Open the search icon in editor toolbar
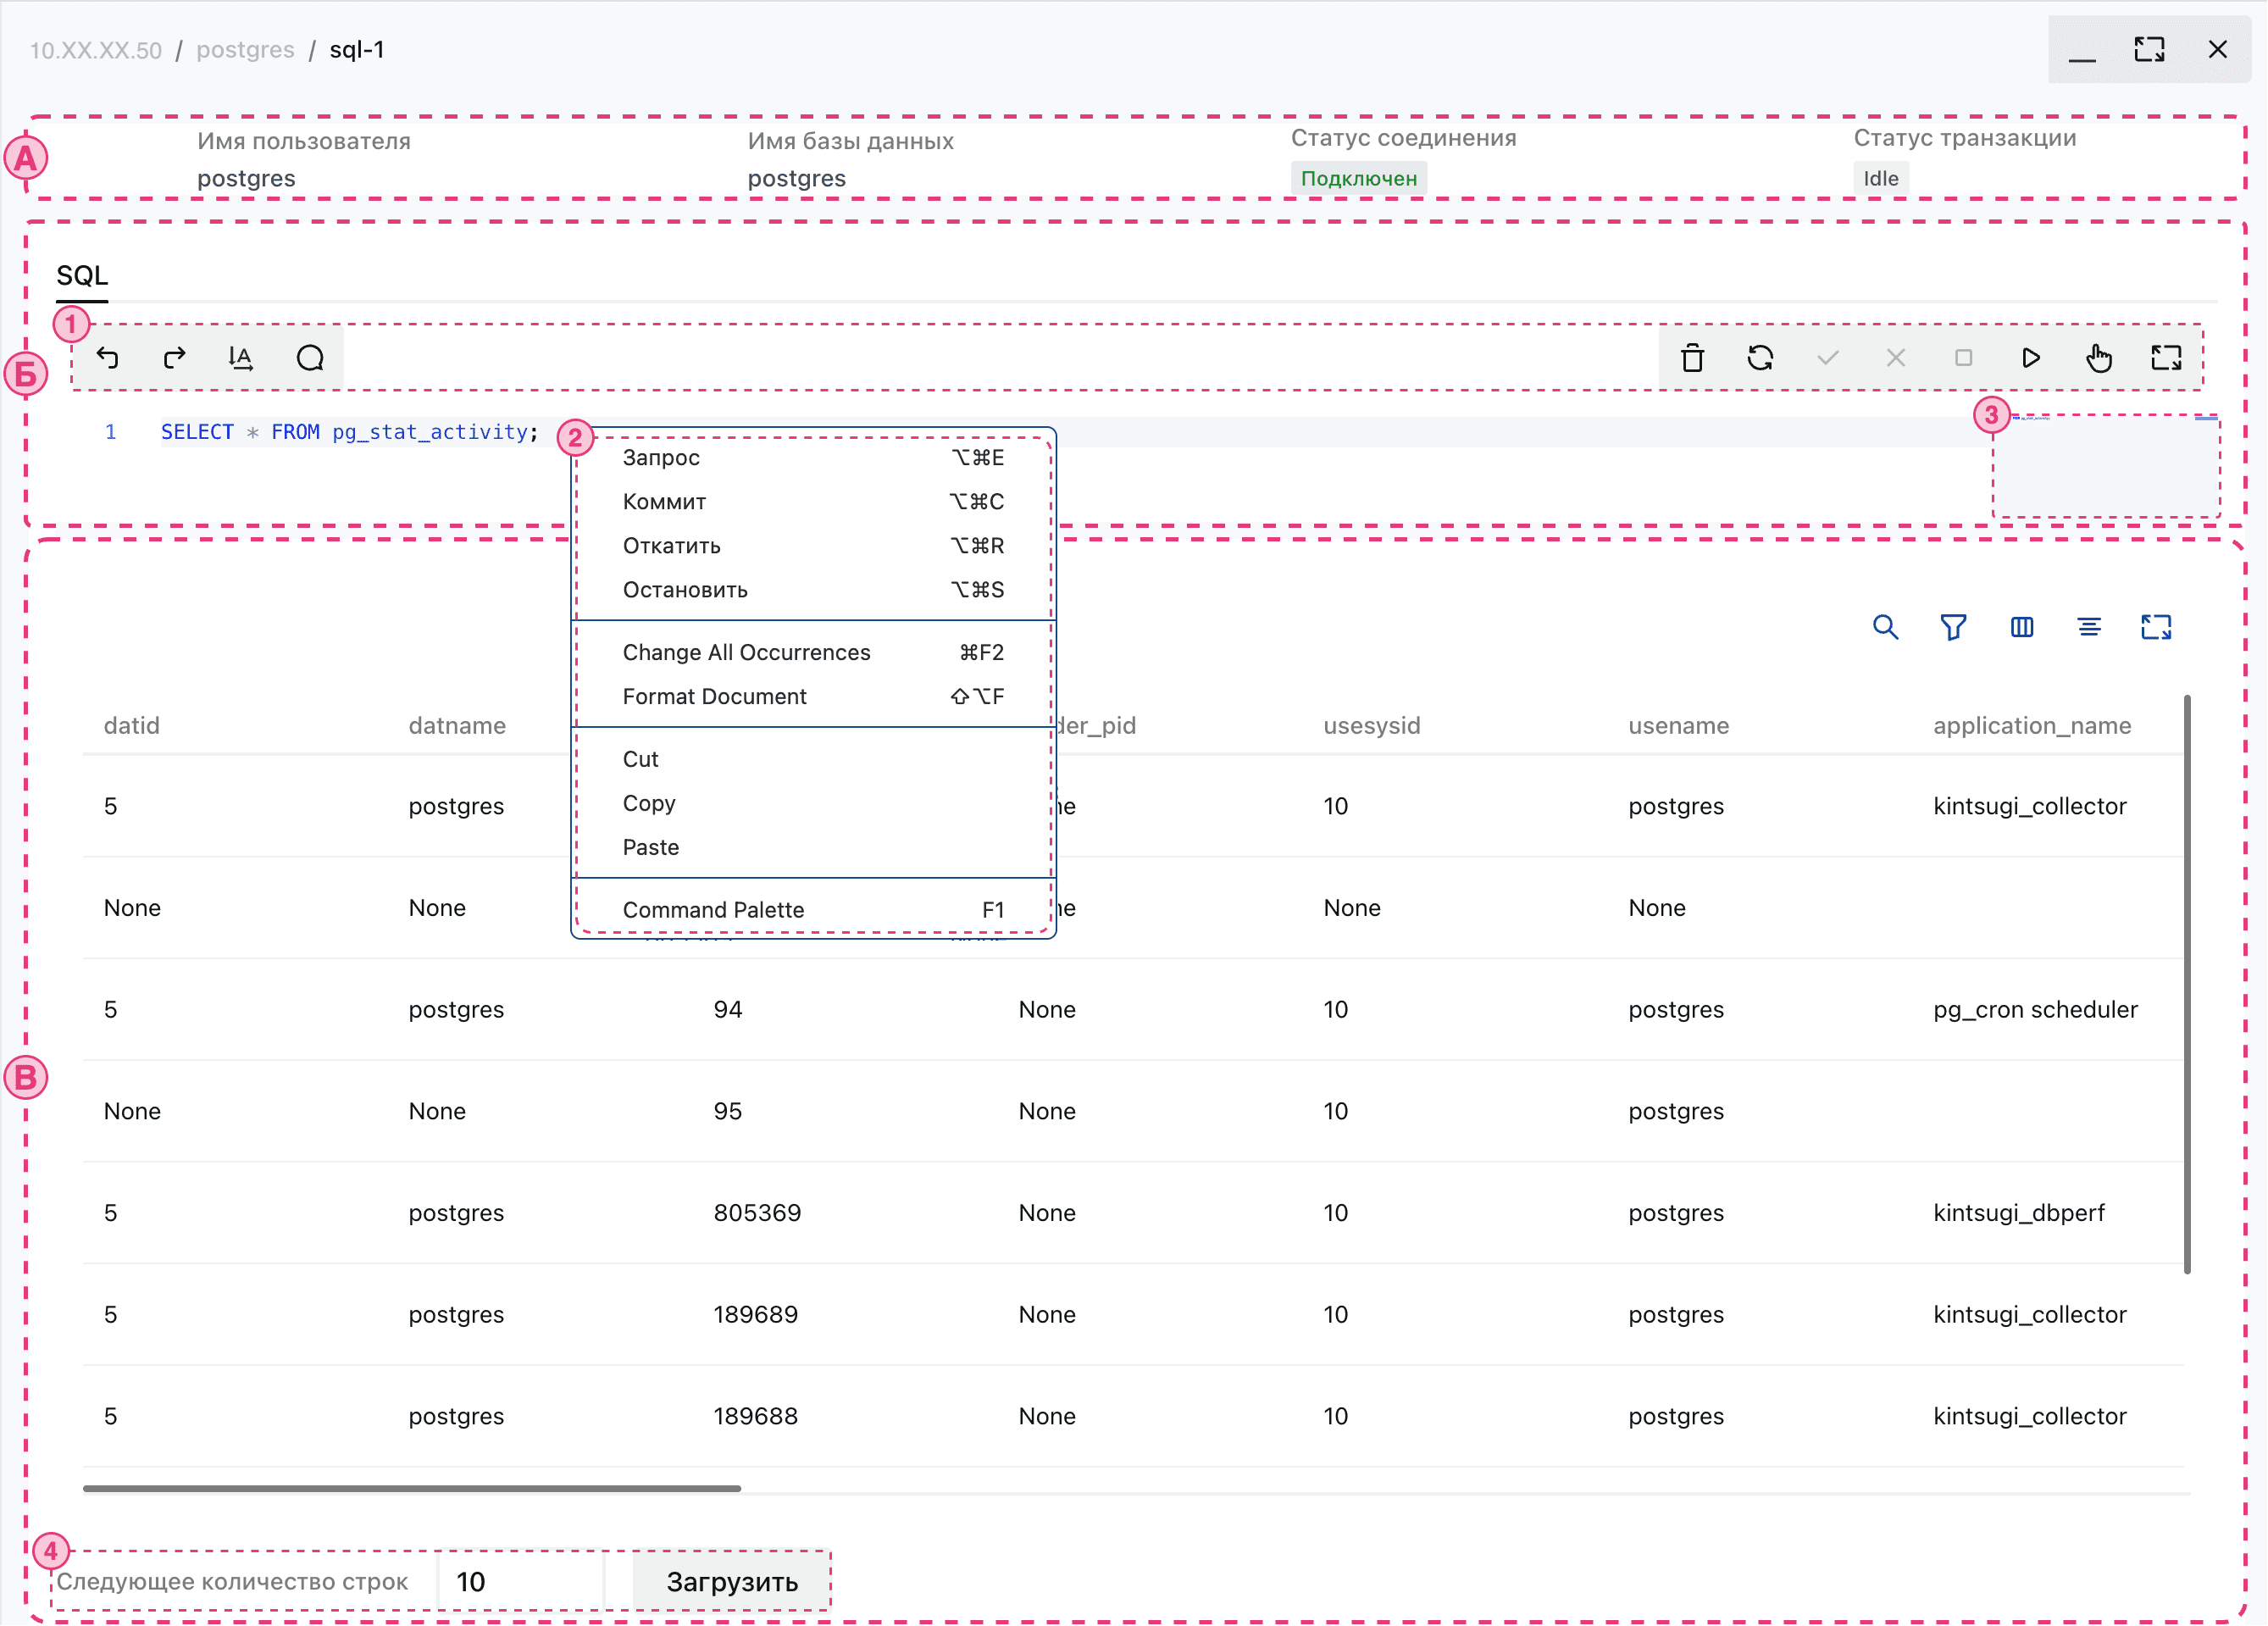 coord(310,358)
